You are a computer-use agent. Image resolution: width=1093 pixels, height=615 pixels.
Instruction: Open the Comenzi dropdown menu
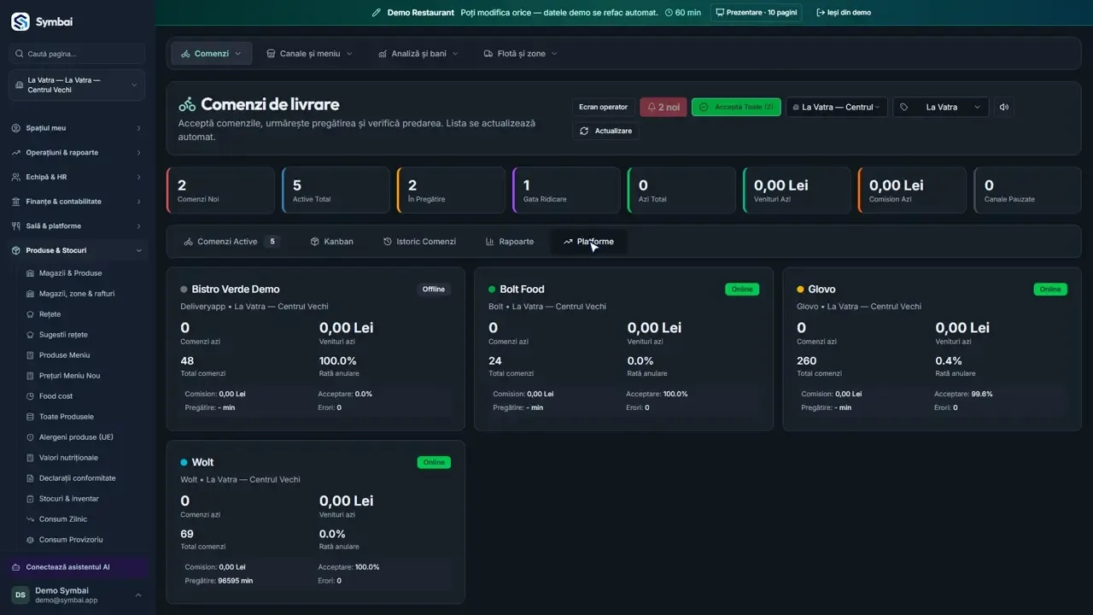point(212,54)
